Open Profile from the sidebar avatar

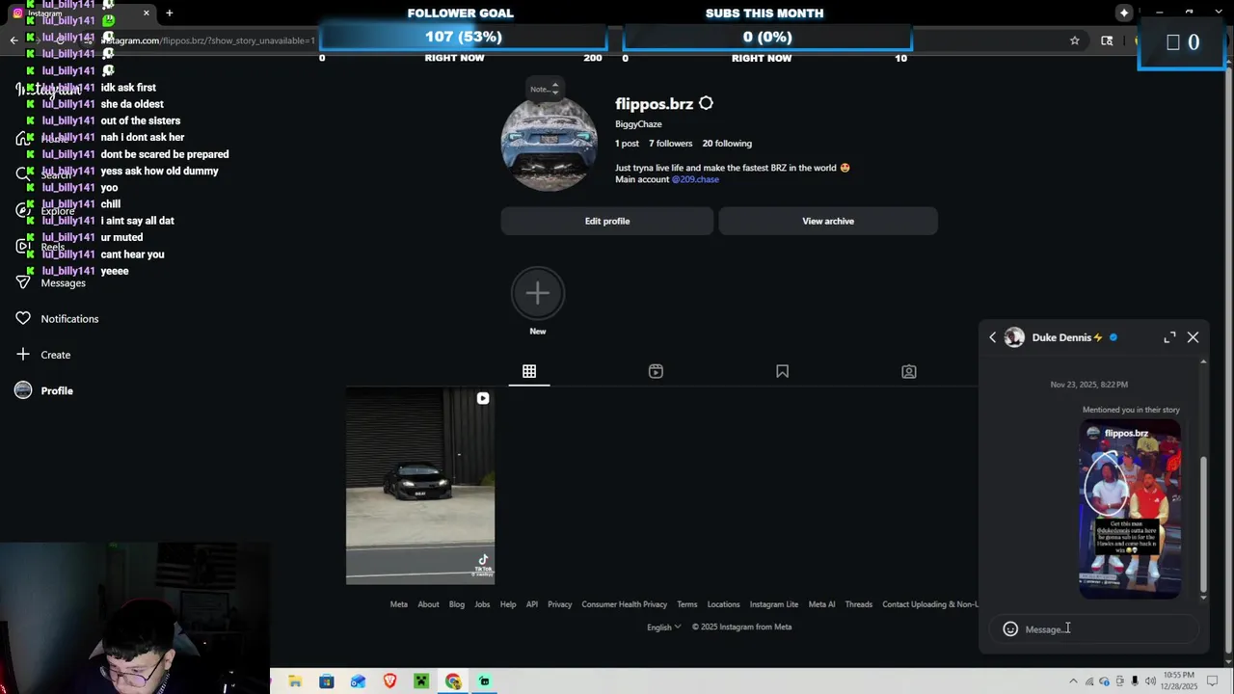tap(23, 390)
